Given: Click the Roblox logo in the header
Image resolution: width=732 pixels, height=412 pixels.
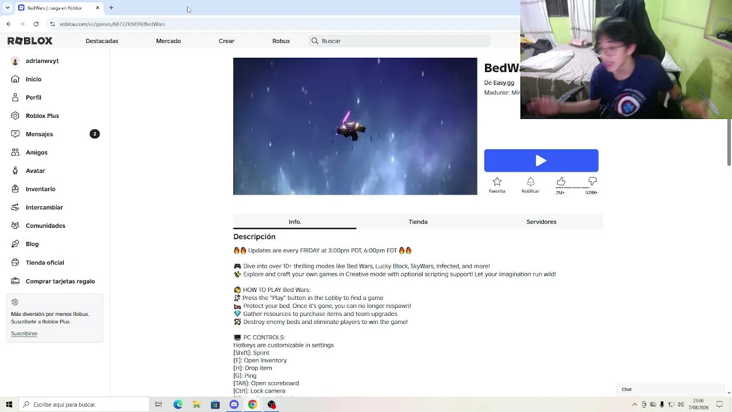Looking at the screenshot, I should pyautogui.click(x=30, y=41).
